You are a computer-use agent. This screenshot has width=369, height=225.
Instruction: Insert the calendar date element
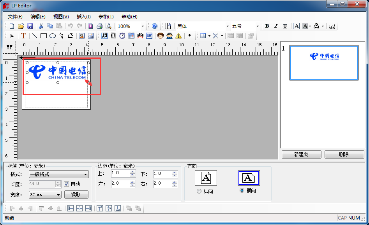[x=131, y=36]
